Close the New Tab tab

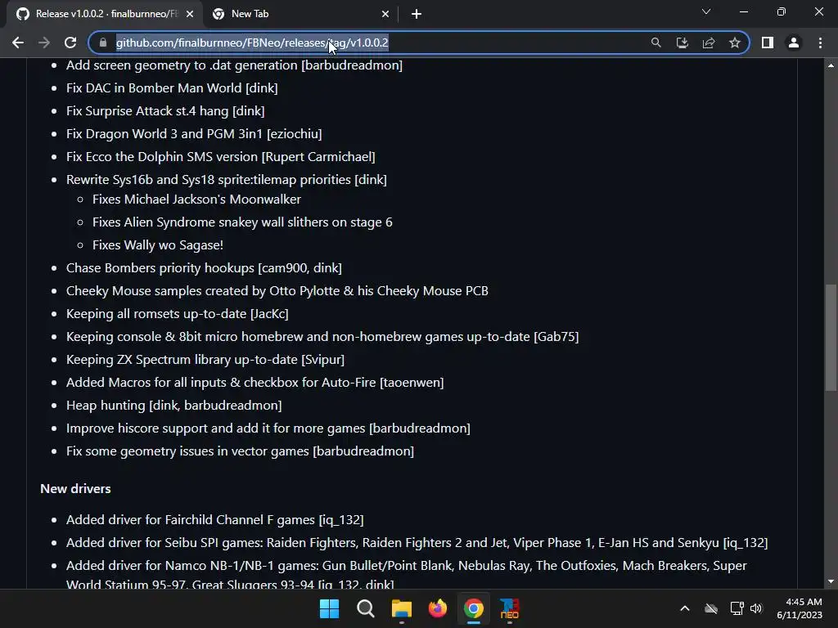click(385, 14)
